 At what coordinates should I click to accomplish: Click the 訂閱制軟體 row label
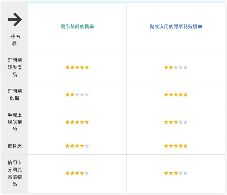[15, 95]
